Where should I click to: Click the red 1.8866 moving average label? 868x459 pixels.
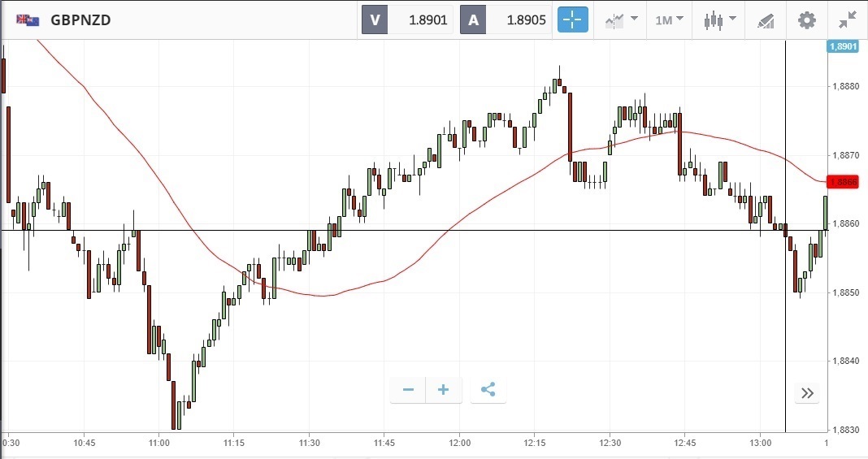coord(842,181)
